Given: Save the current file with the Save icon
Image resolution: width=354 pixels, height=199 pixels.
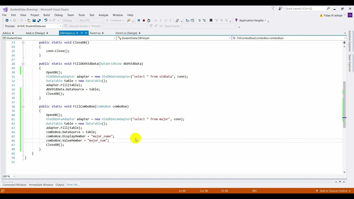Looking at the screenshot, I should 34,20.
